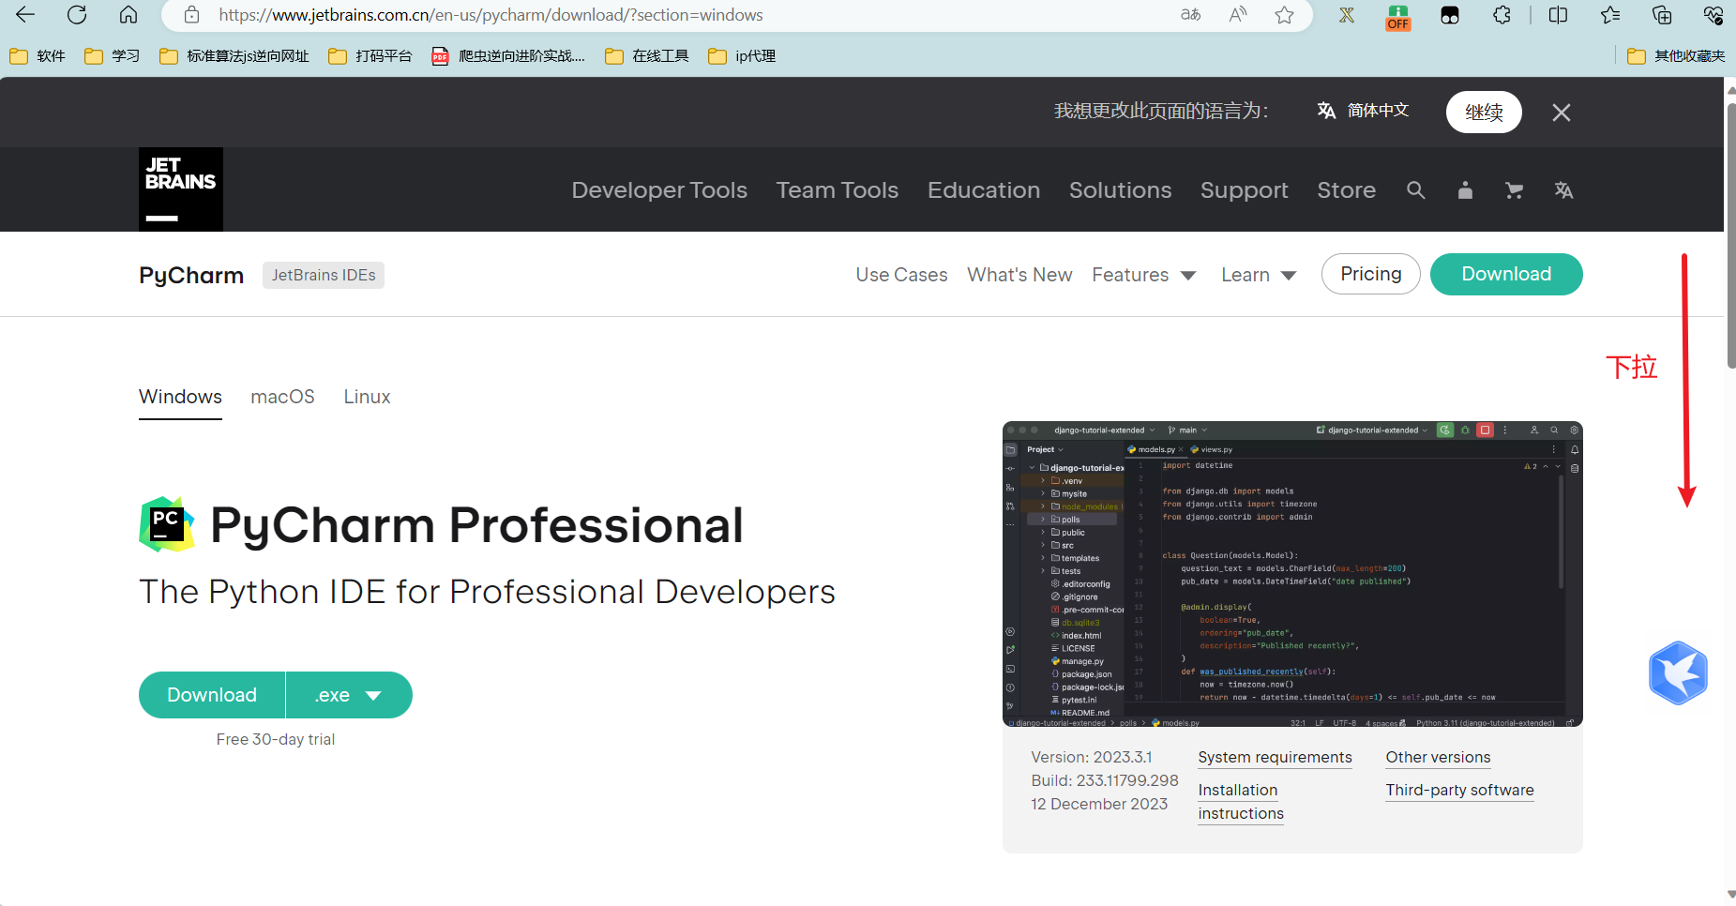This screenshot has height=906, width=1736.
Task: Open the Developer Tools menu
Action: click(659, 190)
